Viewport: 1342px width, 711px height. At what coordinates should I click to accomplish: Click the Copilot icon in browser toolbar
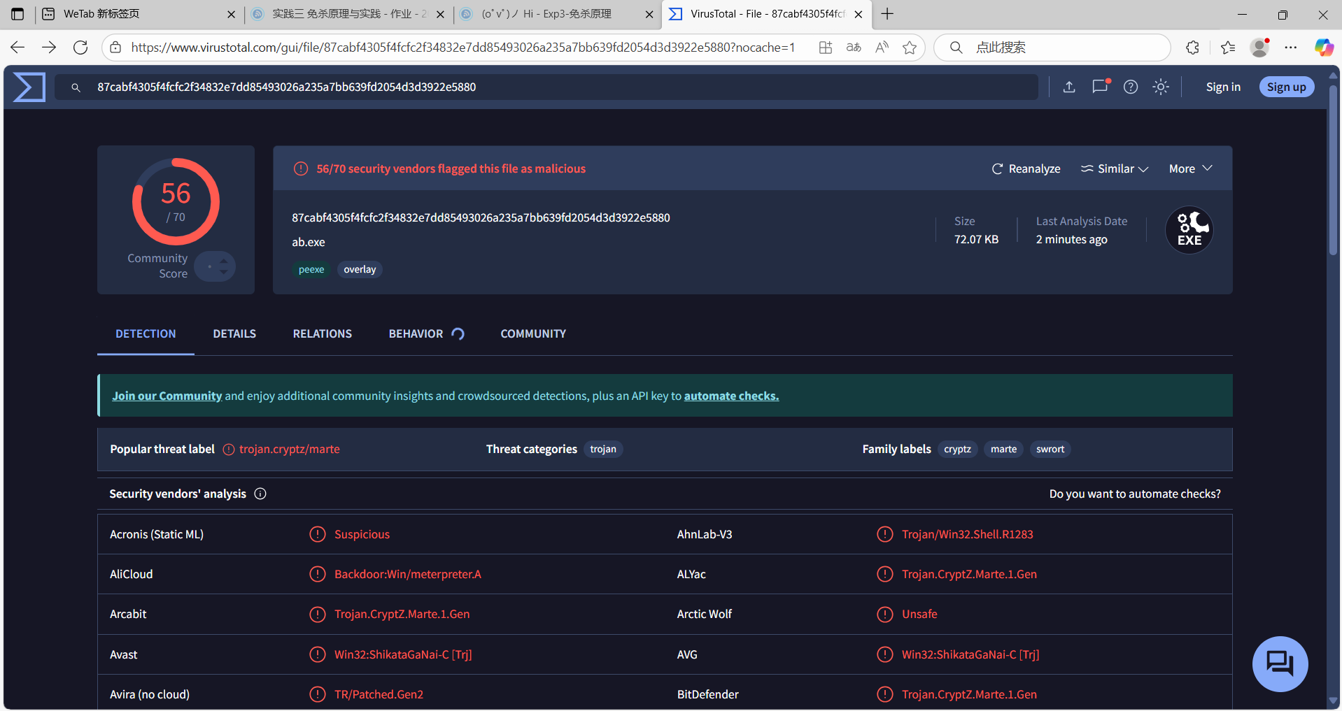(1324, 47)
